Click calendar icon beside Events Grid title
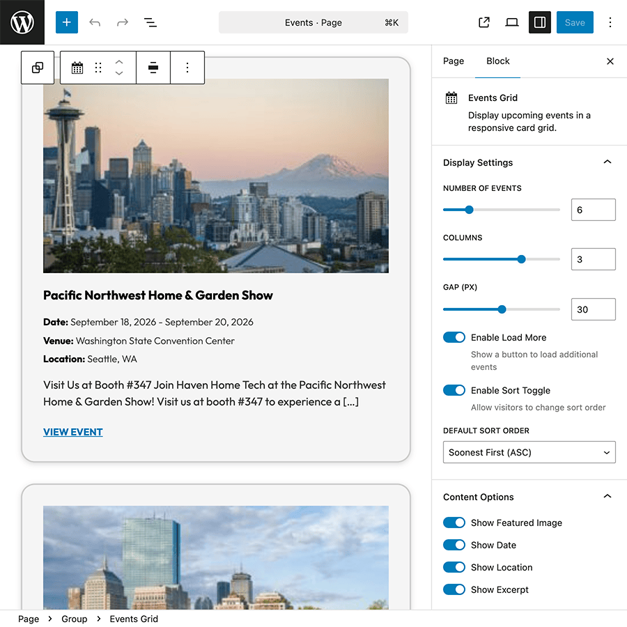Image resolution: width=627 pixels, height=627 pixels. click(451, 98)
